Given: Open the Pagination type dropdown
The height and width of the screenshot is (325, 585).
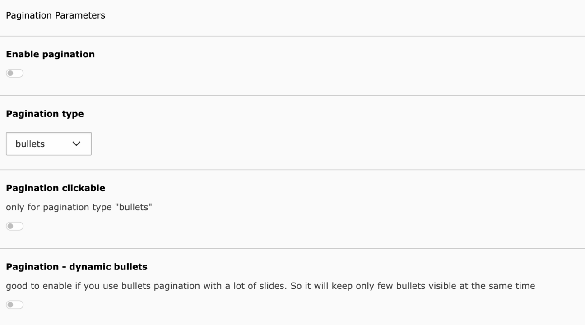Looking at the screenshot, I should pyautogui.click(x=49, y=144).
